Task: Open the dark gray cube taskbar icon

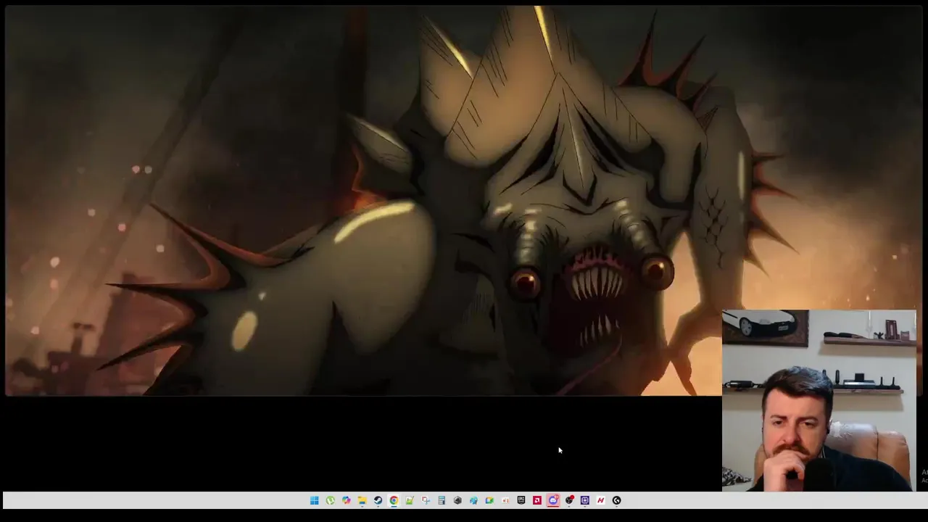Action: (x=457, y=500)
